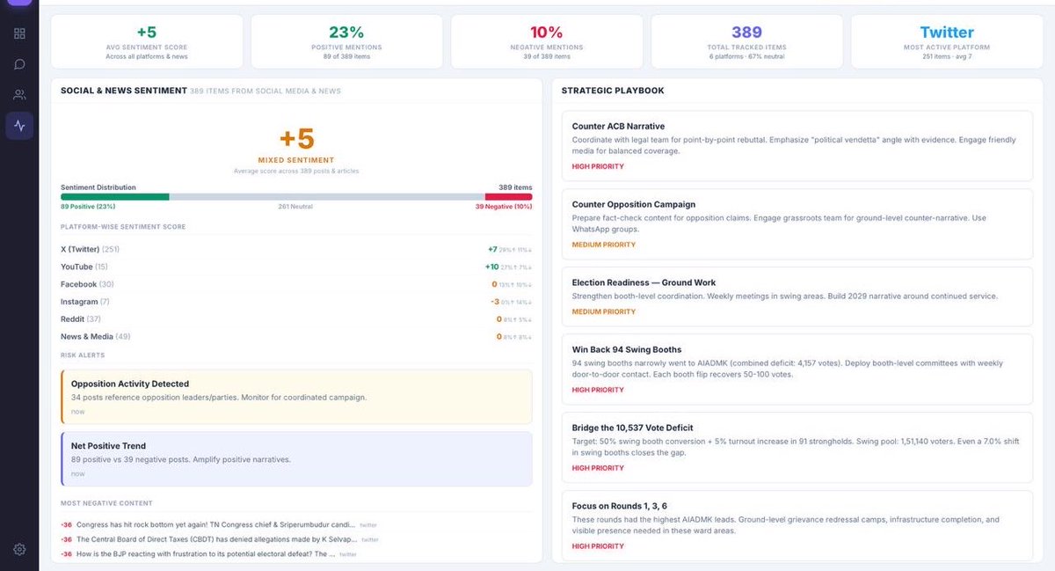Image resolution: width=1055 pixels, height=571 pixels.
Task: Click the -3 score for Instagram
Action: (x=495, y=302)
